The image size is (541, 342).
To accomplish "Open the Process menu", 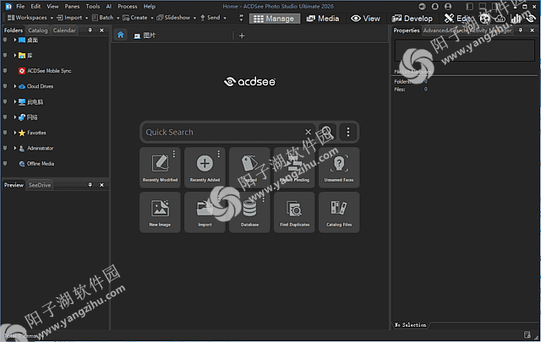I will 128,6.
